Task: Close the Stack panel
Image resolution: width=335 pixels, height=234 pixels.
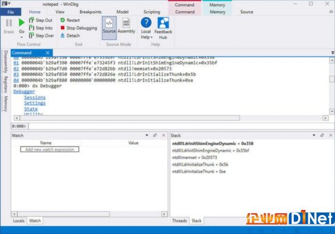Action: click(331, 135)
